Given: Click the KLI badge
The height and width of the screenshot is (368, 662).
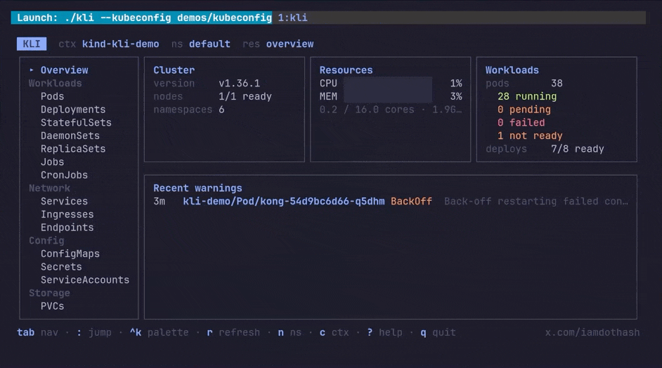Looking at the screenshot, I should point(32,44).
